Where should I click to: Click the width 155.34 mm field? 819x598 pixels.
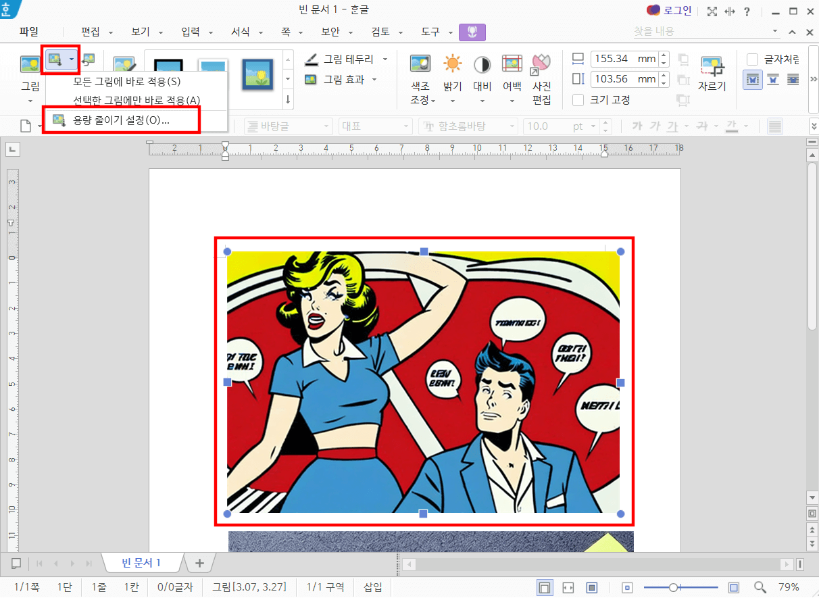(624, 59)
